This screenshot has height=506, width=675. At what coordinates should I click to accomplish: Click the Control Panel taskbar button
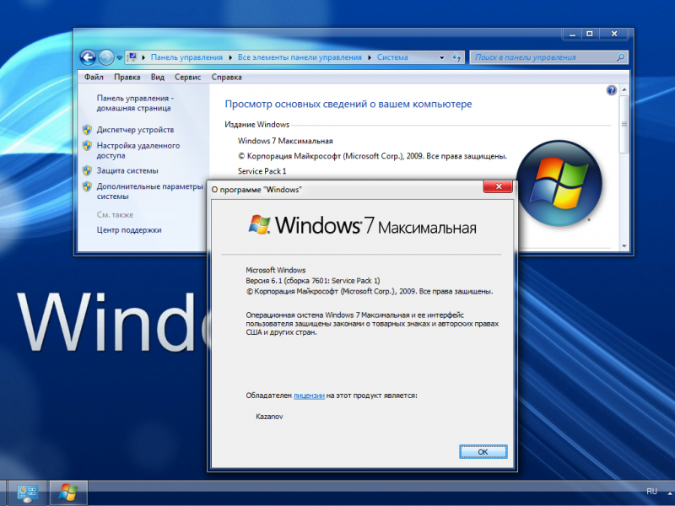(x=26, y=493)
